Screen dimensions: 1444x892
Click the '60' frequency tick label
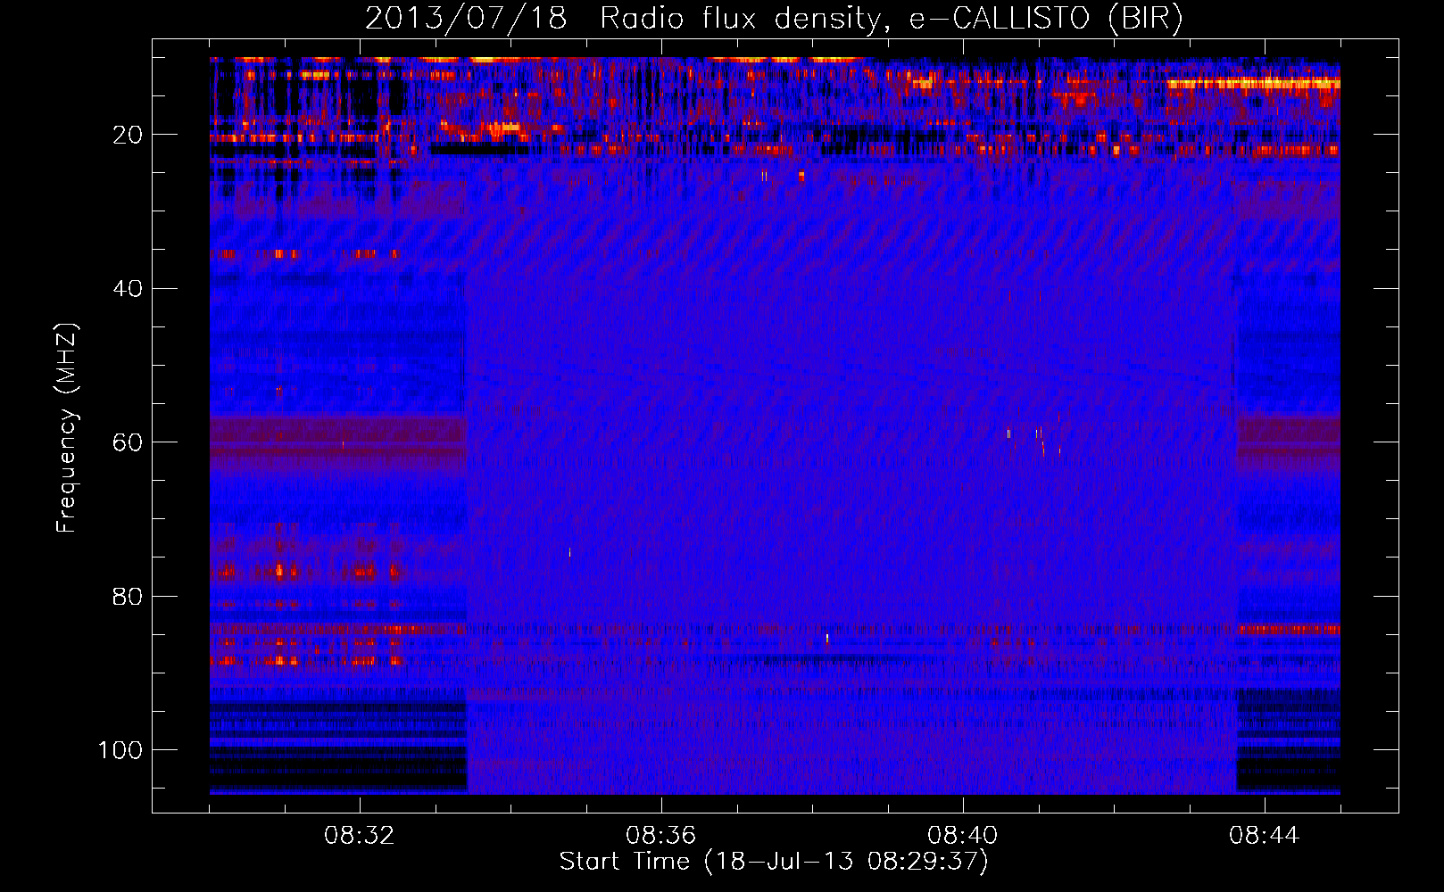129,442
